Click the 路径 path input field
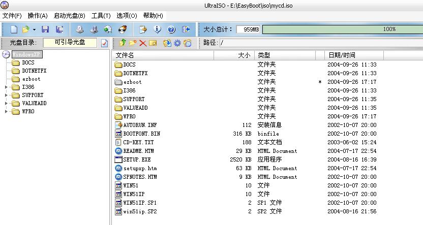The height and width of the screenshot is (225, 423). (321, 43)
